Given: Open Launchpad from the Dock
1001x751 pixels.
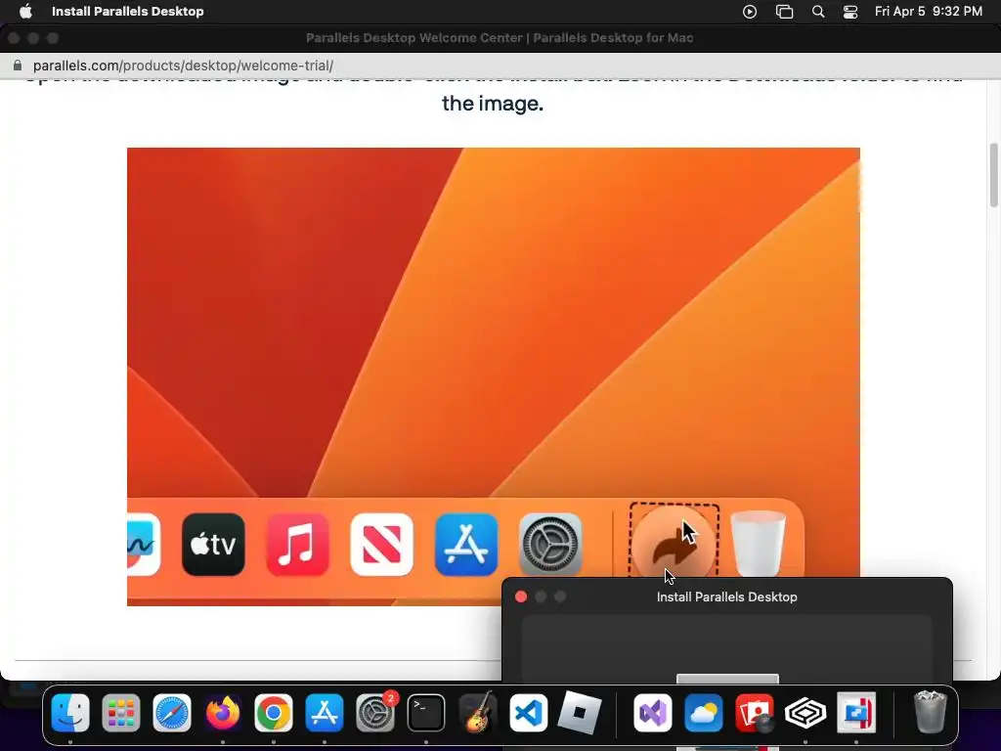Looking at the screenshot, I should coord(120,713).
